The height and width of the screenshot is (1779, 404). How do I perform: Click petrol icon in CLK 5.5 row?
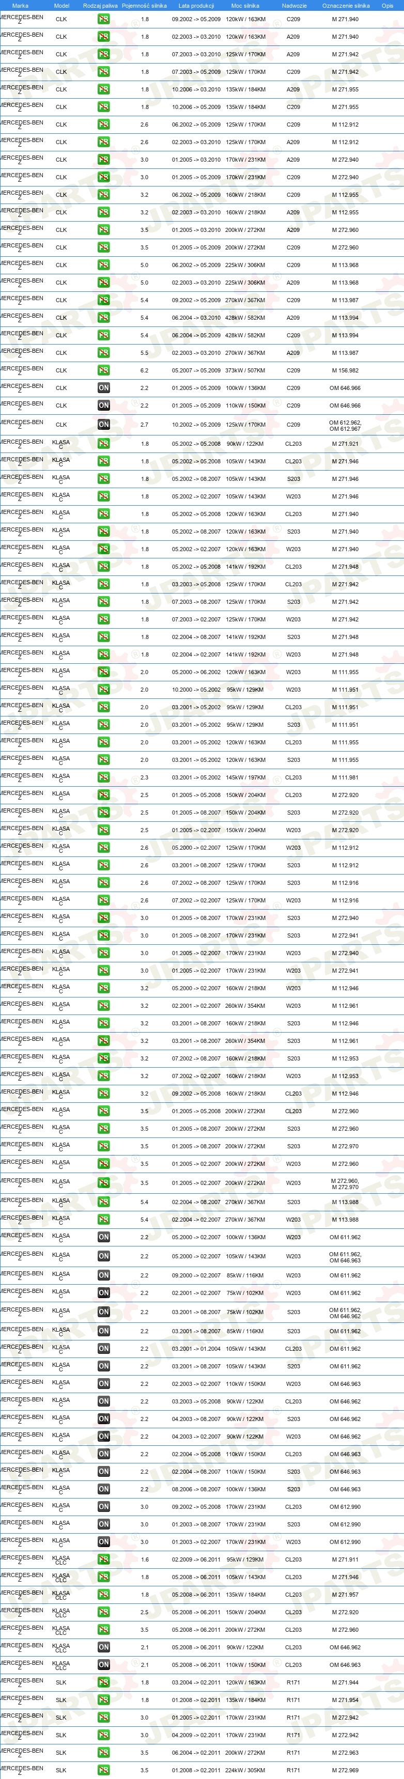coord(104,352)
